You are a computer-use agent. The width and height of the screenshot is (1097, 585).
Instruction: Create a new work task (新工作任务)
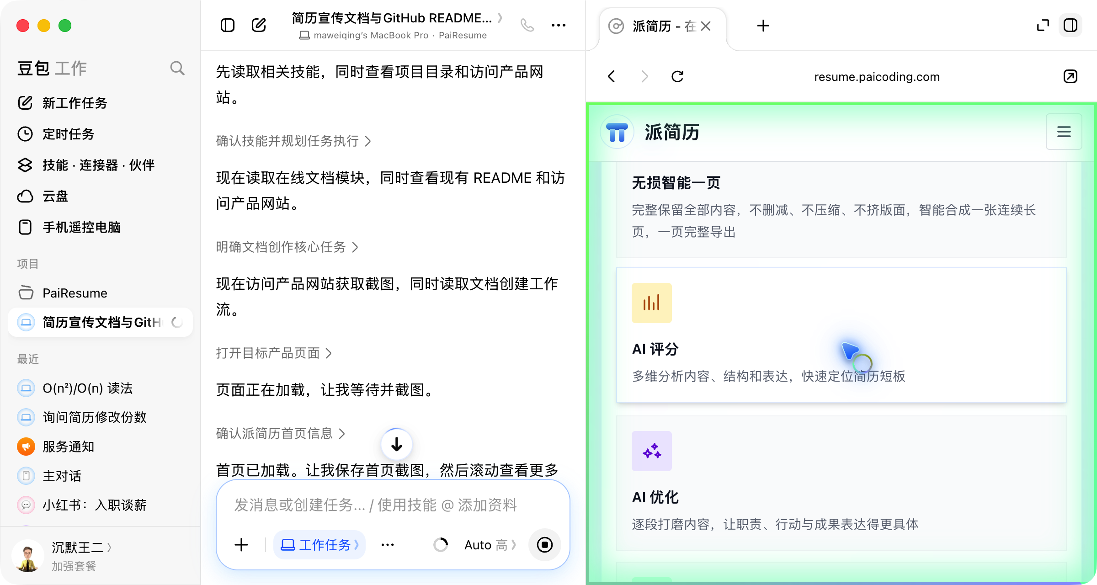(x=62, y=103)
